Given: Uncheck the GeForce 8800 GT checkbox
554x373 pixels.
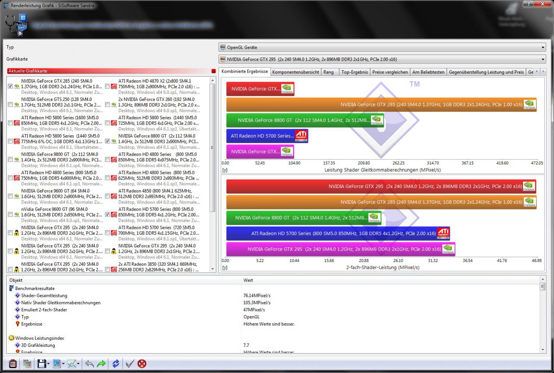Looking at the screenshot, I should pyautogui.click(x=108, y=141).
